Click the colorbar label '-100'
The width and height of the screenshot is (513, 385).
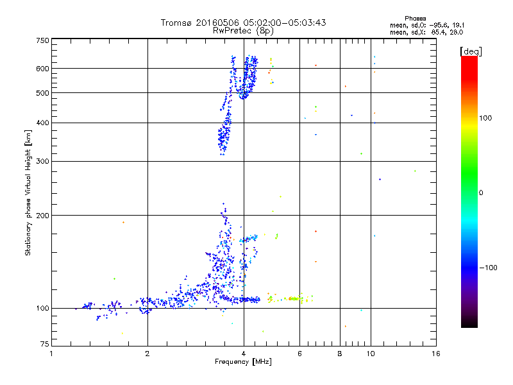click(x=488, y=268)
